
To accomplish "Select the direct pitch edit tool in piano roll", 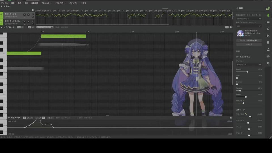I will 29,27.
